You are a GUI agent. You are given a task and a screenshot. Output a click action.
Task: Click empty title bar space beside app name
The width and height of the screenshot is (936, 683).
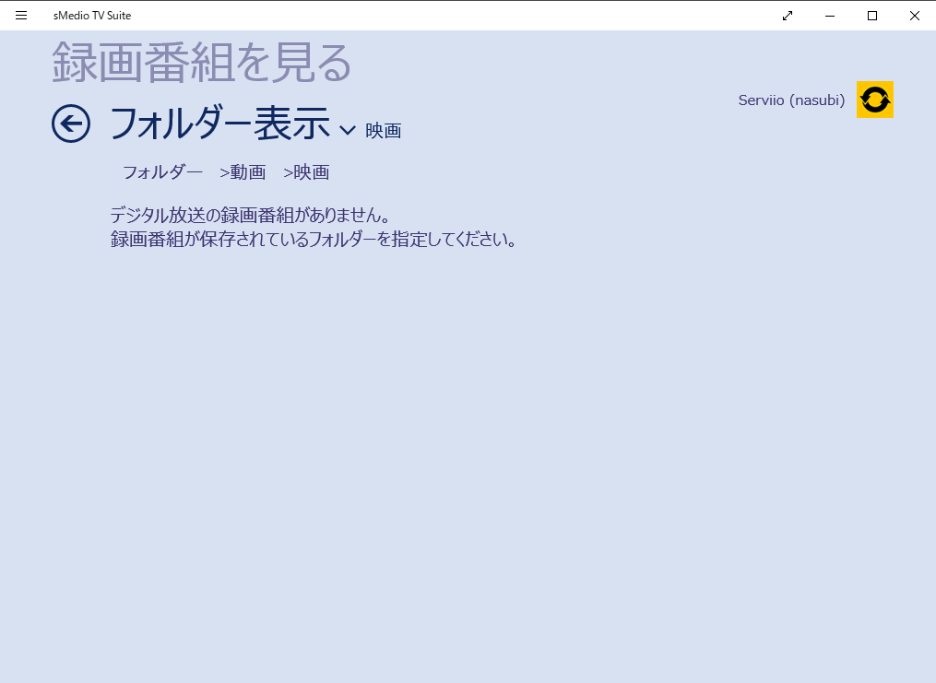point(461,15)
